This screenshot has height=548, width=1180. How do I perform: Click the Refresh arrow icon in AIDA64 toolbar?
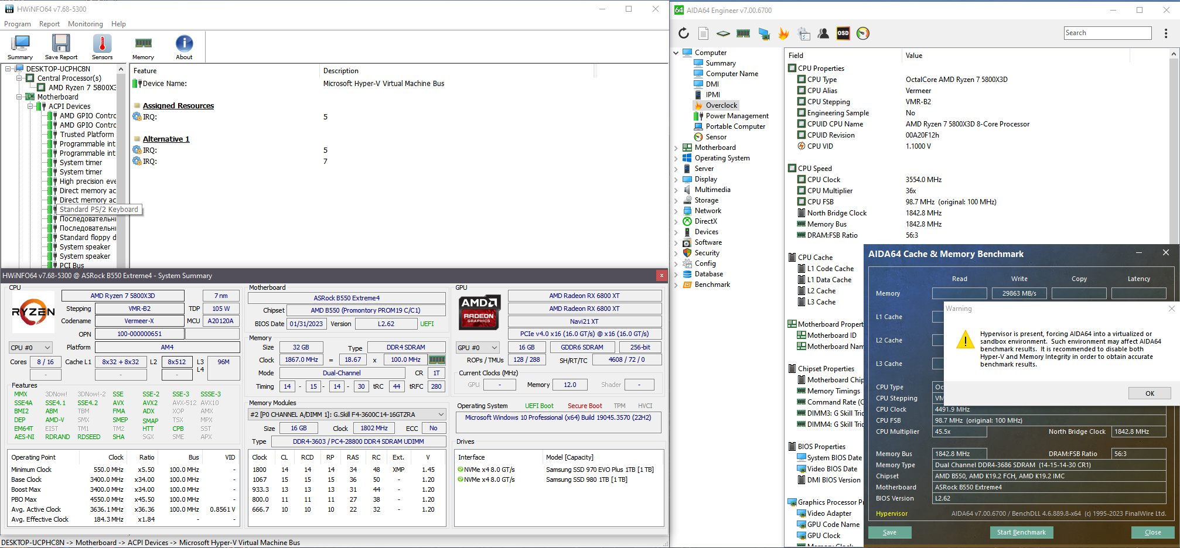[x=684, y=33]
